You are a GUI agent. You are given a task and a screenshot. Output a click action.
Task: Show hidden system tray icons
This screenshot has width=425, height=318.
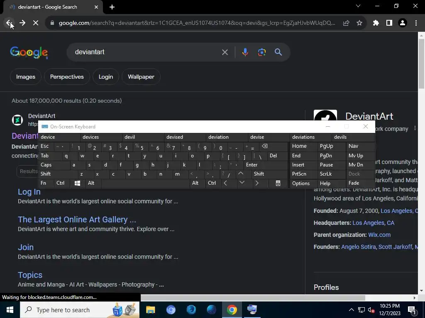pyautogui.click(x=351, y=310)
